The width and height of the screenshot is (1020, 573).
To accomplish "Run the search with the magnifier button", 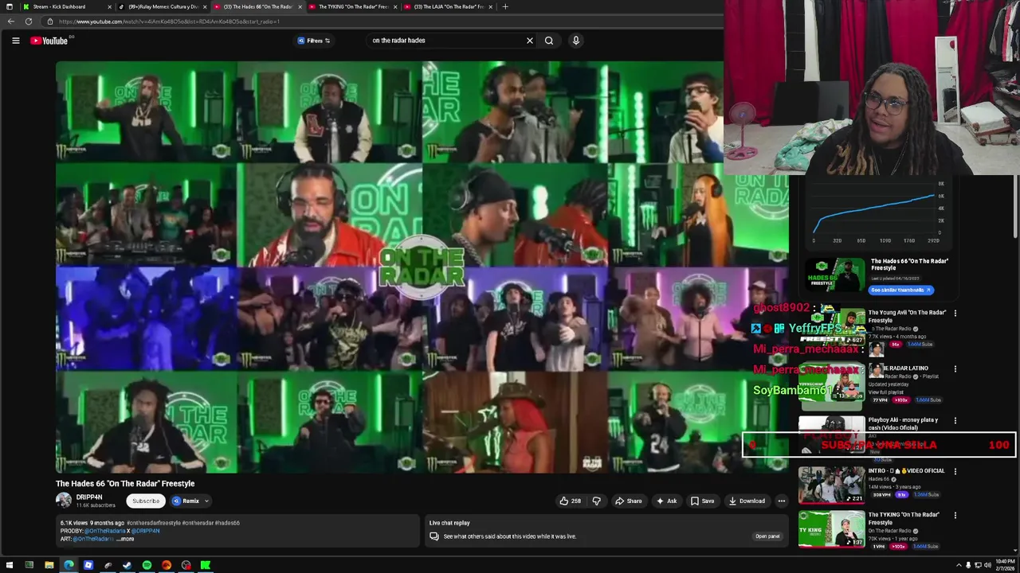I will point(549,41).
